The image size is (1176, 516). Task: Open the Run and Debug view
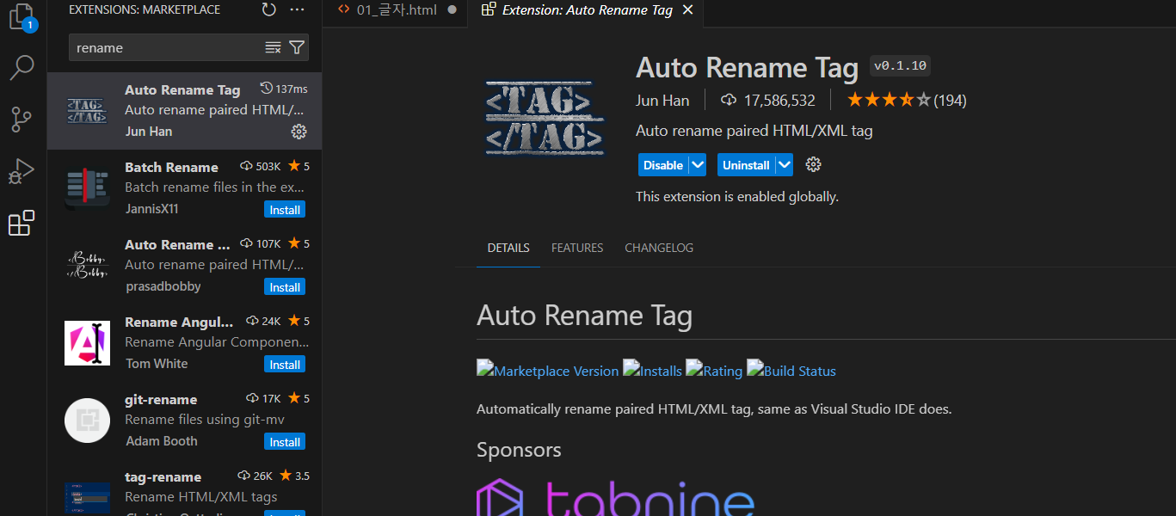(22, 171)
